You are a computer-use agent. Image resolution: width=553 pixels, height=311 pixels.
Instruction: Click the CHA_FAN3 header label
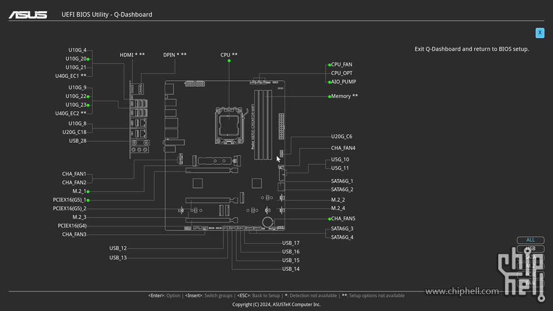click(x=74, y=234)
